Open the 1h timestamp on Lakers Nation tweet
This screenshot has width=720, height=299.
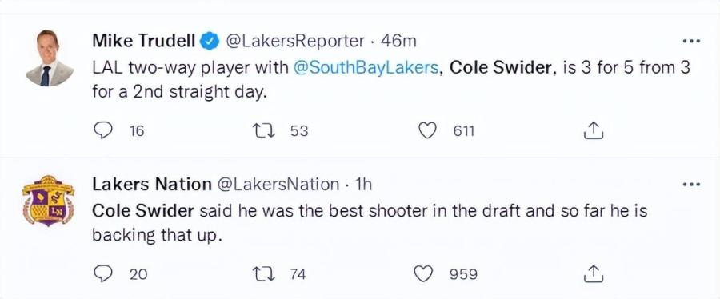pyautogui.click(x=364, y=185)
